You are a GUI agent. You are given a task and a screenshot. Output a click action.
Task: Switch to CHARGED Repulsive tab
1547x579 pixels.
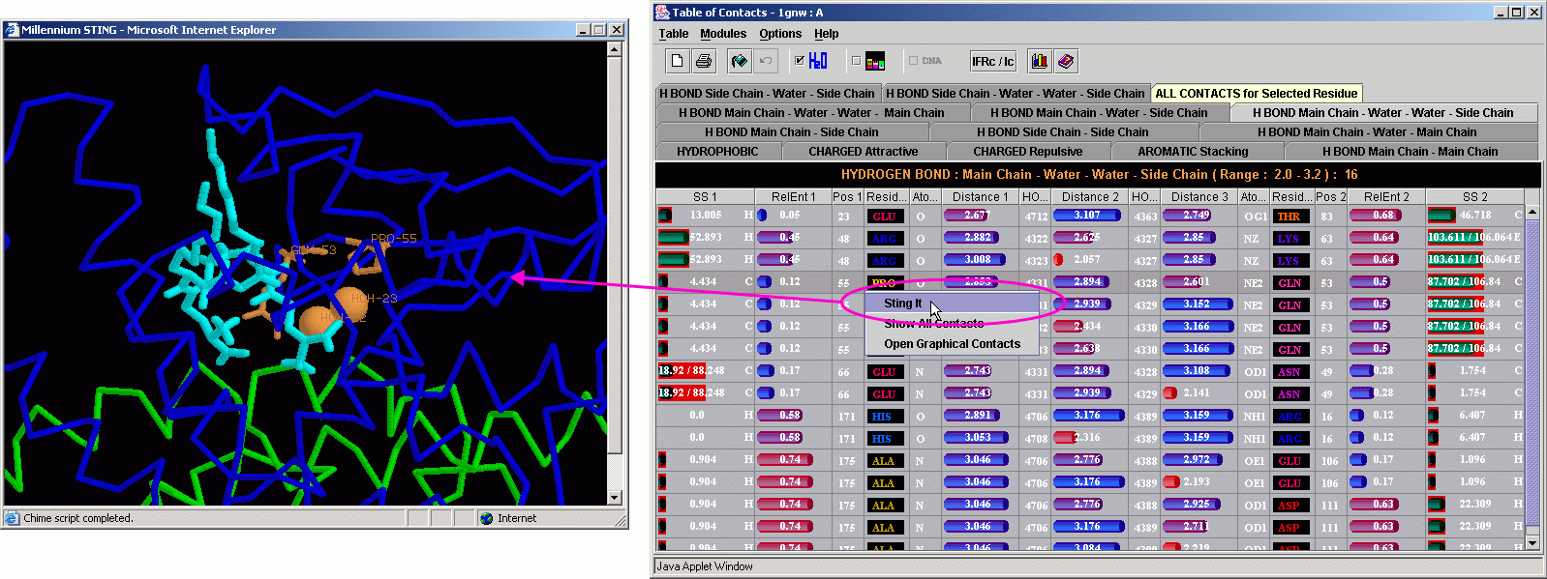point(1028,151)
